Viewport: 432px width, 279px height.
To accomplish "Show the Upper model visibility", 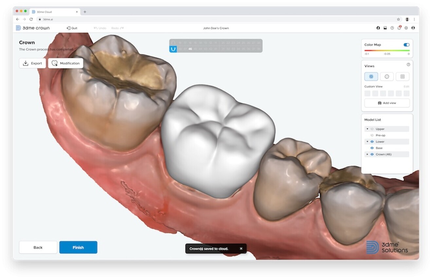I will [372, 129].
